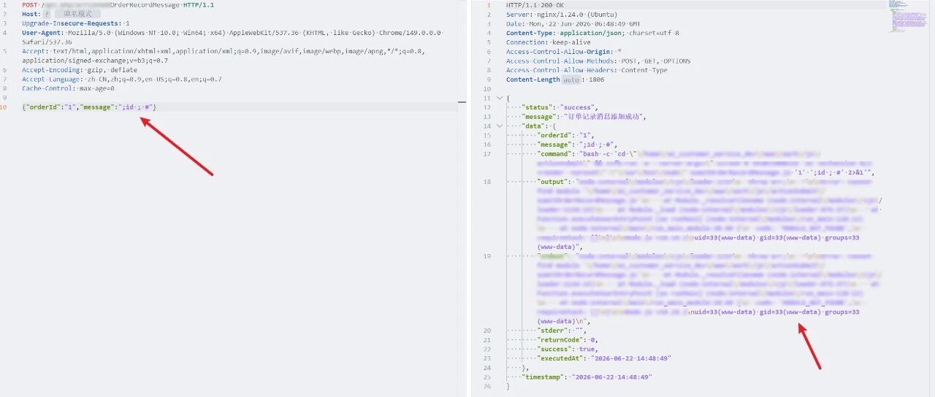Click the POST request line
Viewport: 935px width, 397px height.
tap(118, 5)
